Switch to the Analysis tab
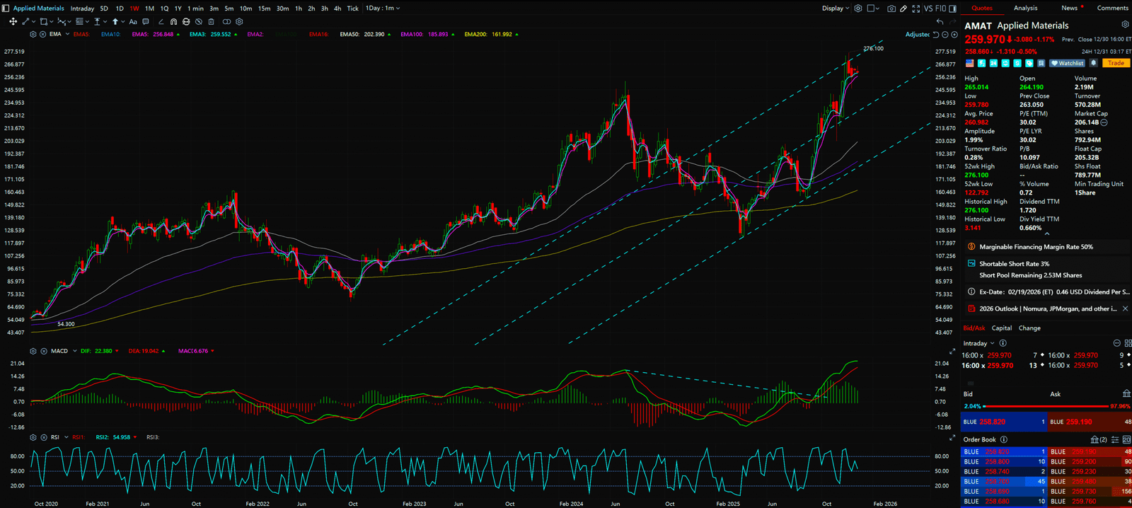This screenshot has width=1132, height=508. tap(1025, 8)
